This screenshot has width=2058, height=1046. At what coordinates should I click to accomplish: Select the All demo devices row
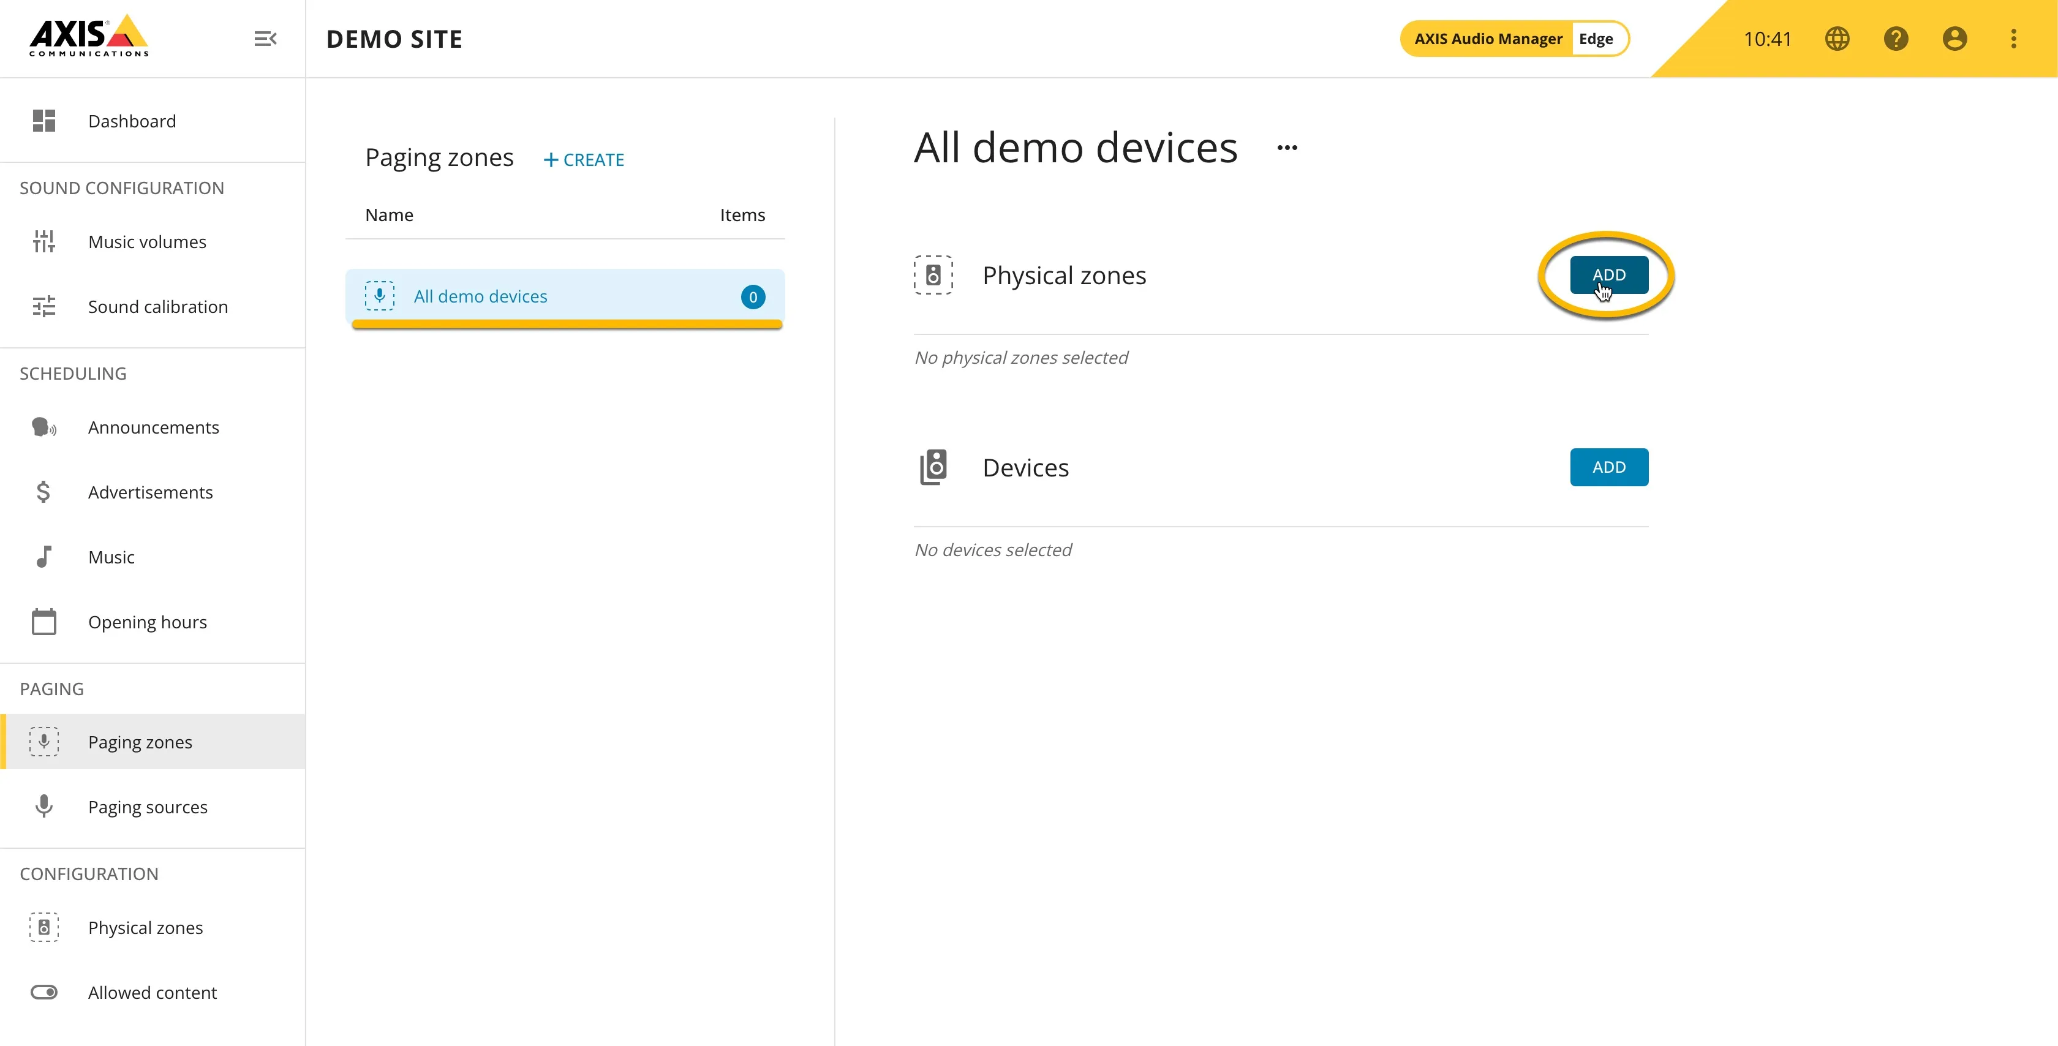pyautogui.click(x=565, y=296)
